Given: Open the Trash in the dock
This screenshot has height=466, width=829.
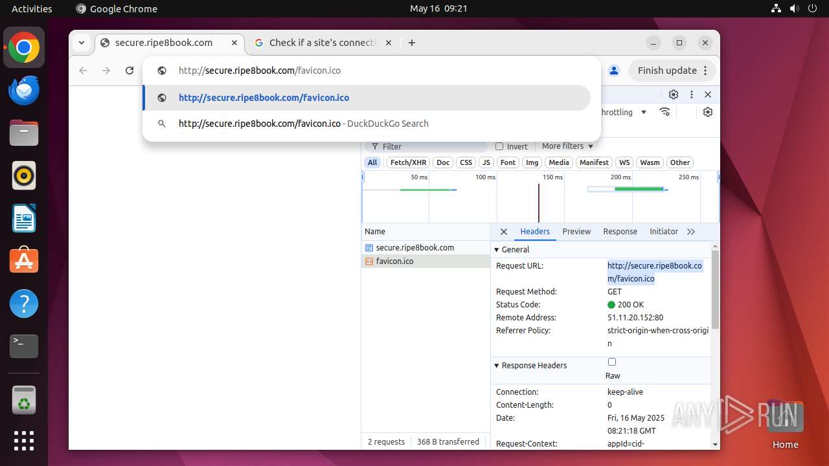Looking at the screenshot, I should 24,401.
